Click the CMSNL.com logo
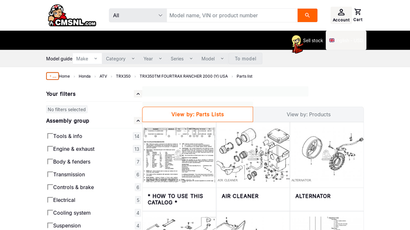The image size is (410, 230). click(x=72, y=15)
